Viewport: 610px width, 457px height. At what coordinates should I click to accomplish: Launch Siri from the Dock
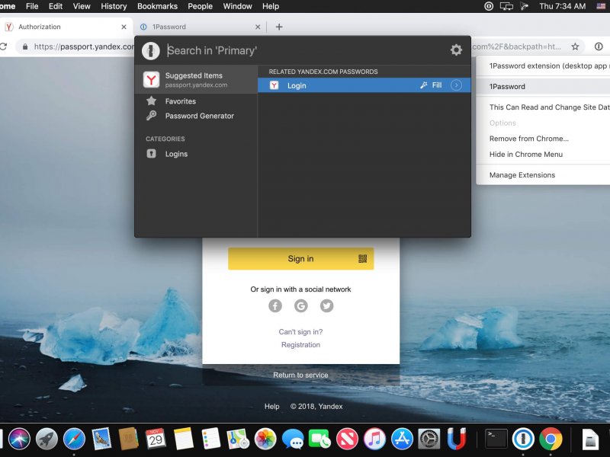[19, 439]
